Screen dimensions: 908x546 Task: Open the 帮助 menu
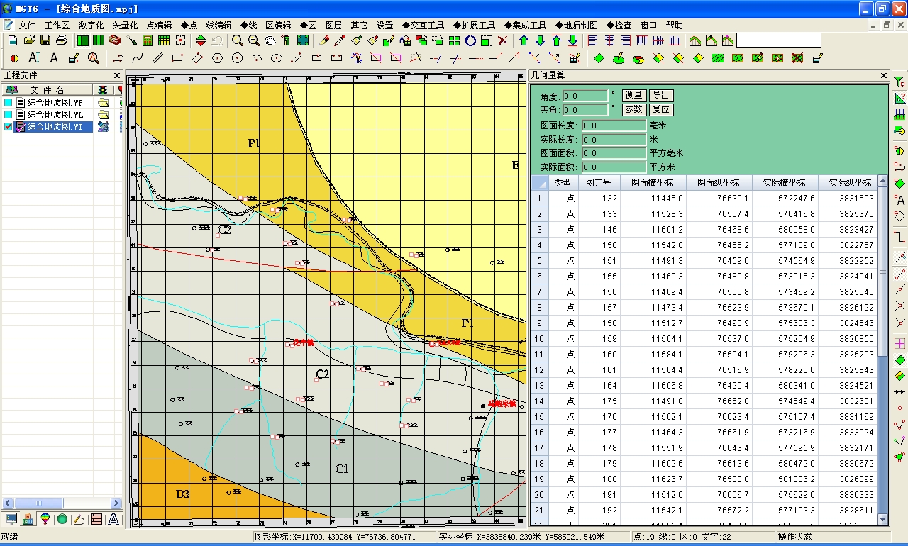pyautogui.click(x=675, y=25)
